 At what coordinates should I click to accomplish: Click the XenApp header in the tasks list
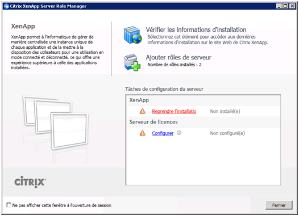pyautogui.click(x=139, y=100)
